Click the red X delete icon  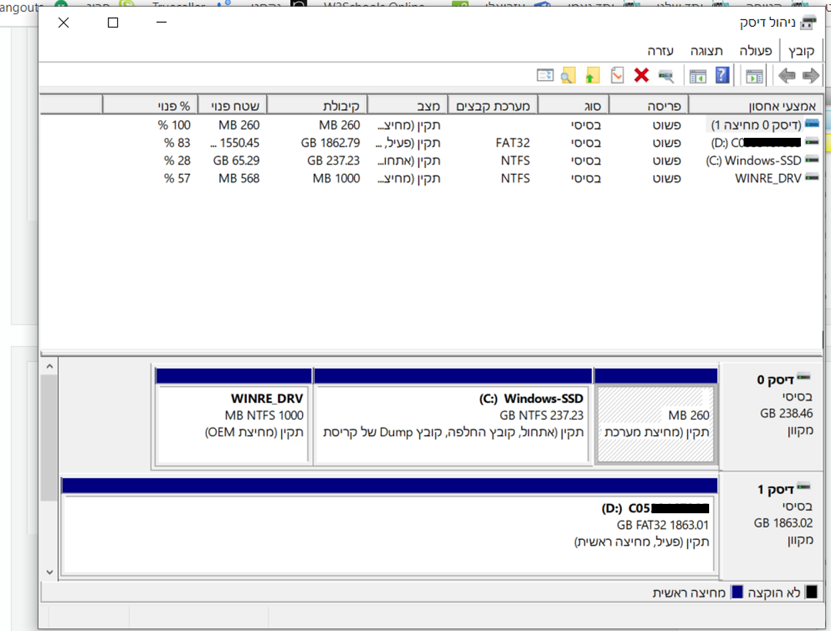641,75
